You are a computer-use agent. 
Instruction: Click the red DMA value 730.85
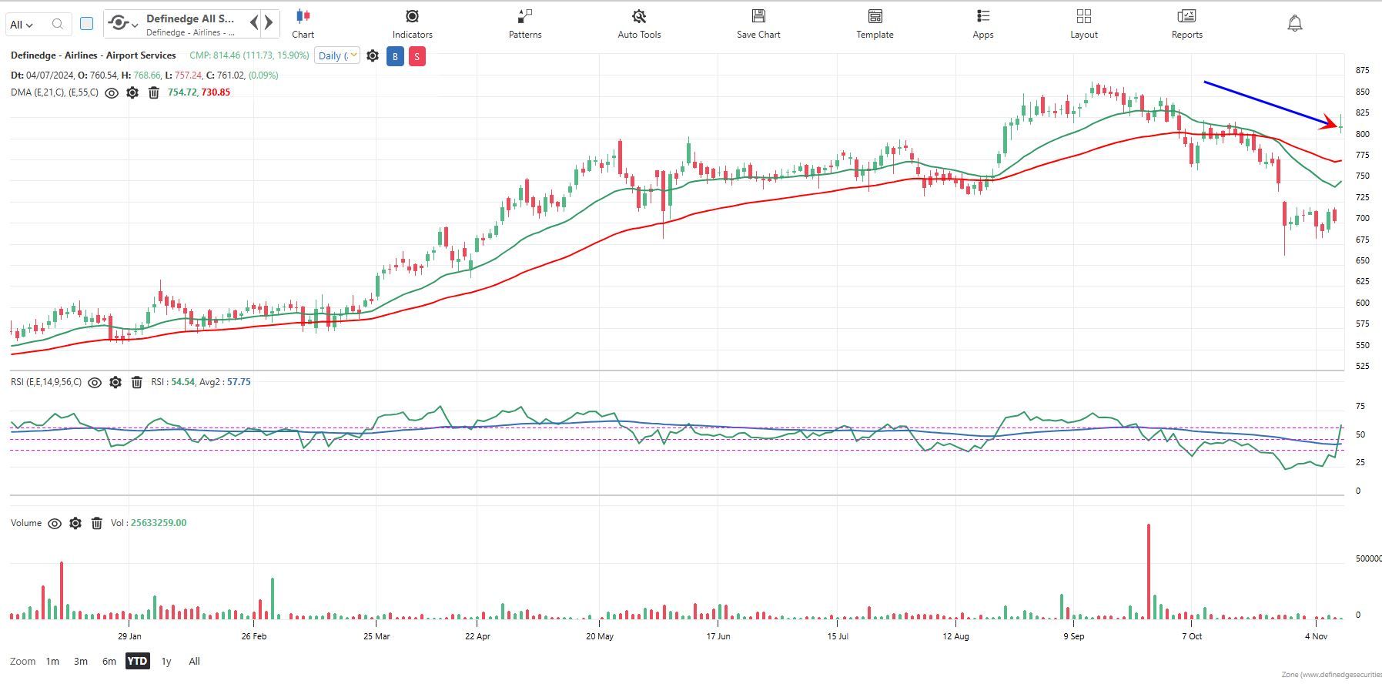216,92
